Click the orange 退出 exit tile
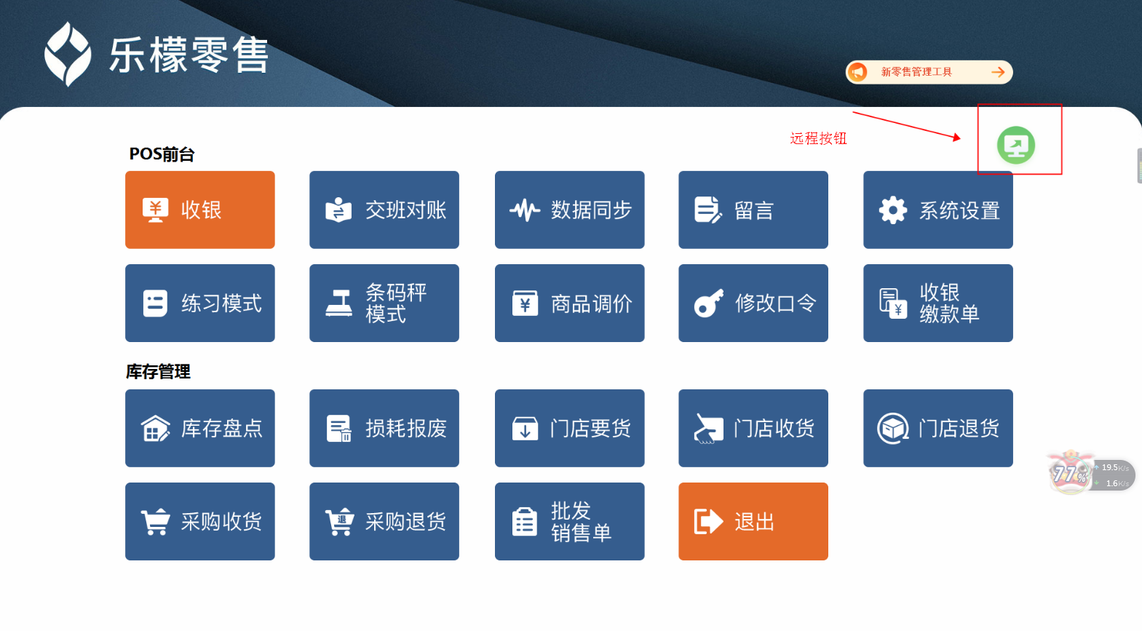This screenshot has width=1142, height=631. [753, 521]
